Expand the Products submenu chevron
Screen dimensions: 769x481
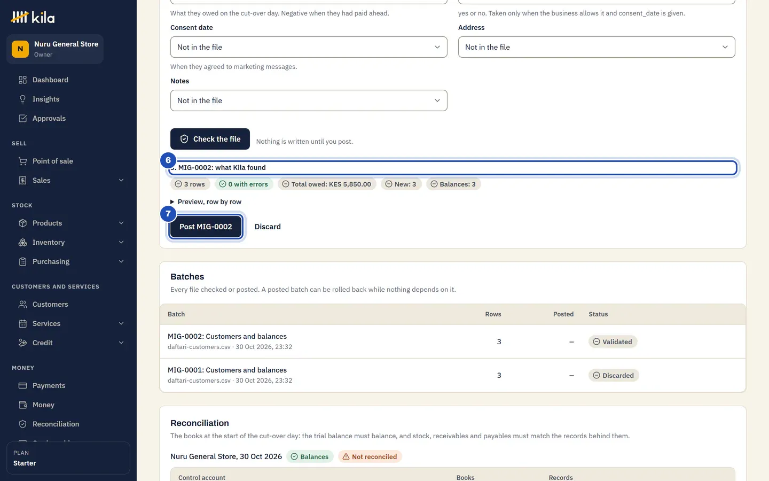[121, 223]
